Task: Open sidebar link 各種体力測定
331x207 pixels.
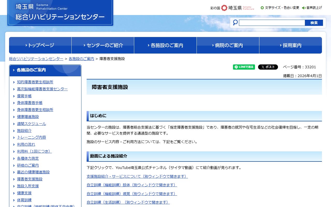Action: (x=28, y=158)
